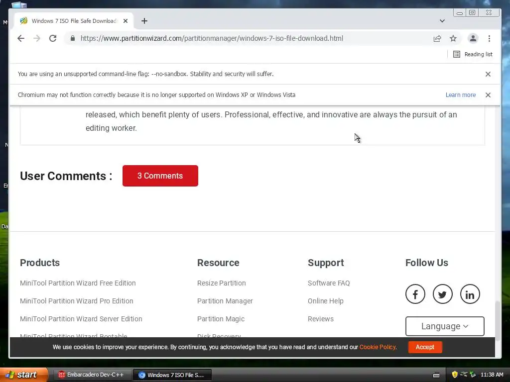Open MiniTool Partition Wizard Pro Edition link

tap(76, 301)
